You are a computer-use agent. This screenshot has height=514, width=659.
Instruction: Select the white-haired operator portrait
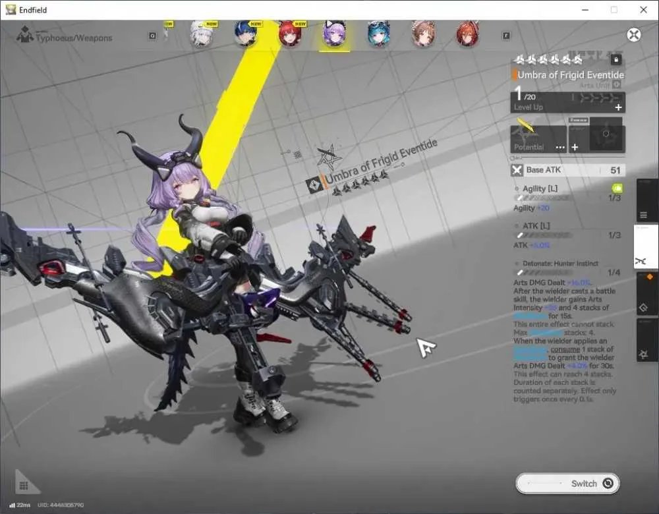(x=201, y=34)
